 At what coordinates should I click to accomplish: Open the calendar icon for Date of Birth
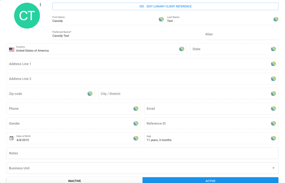point(11,138)
